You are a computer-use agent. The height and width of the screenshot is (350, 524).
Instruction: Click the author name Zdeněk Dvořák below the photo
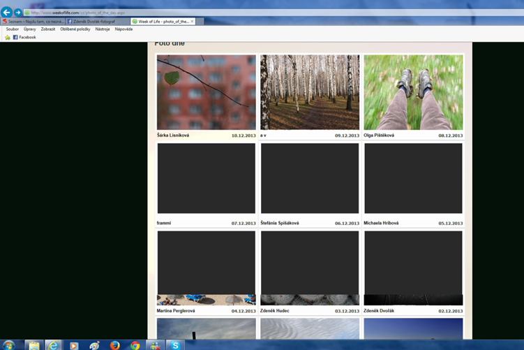379,311
